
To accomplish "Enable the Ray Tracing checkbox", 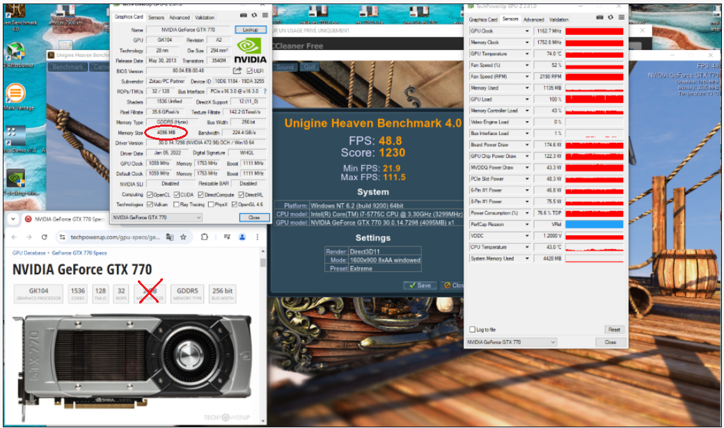I will coord(176,205).
